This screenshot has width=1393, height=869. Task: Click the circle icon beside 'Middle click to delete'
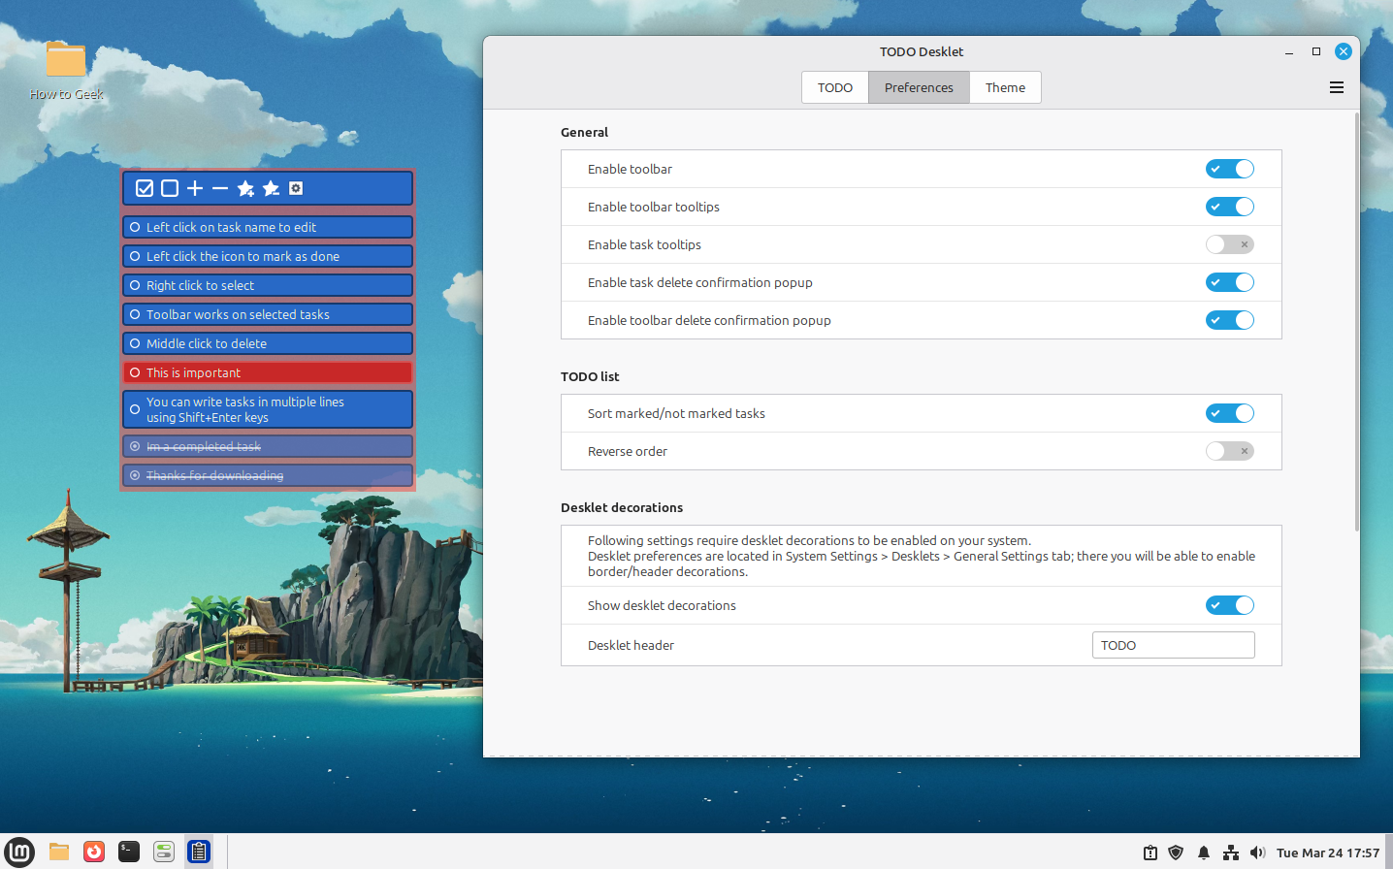point(135,343)
